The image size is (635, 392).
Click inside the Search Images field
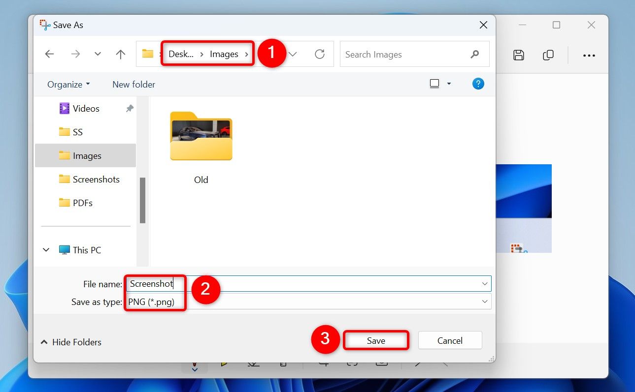click(394, 54)
